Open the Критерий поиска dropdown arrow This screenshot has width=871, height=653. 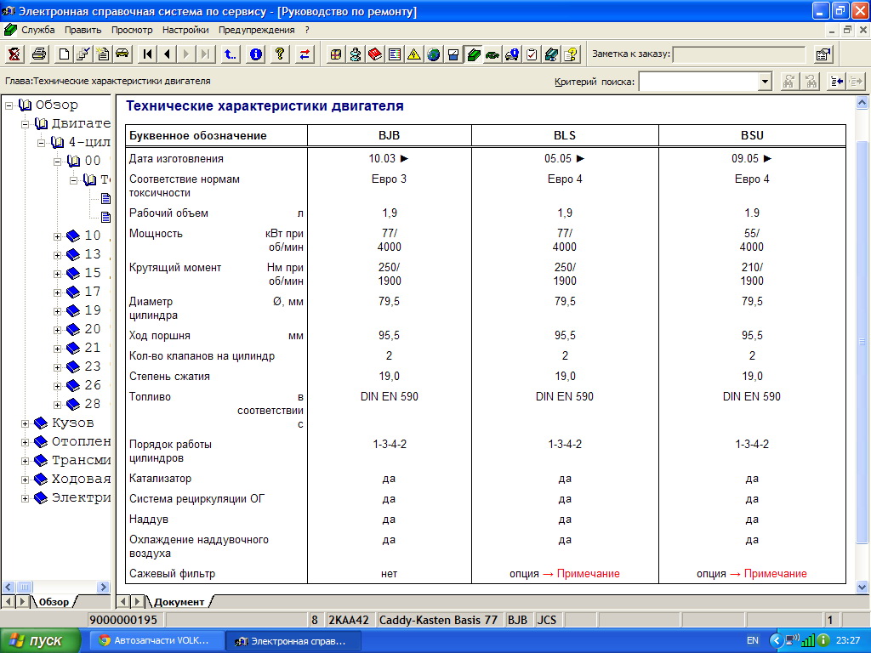pos(765,82)
